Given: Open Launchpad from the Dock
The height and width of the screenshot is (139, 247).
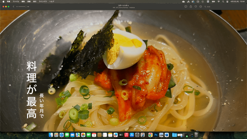Looking at the screenshot, I should [56, 135].
